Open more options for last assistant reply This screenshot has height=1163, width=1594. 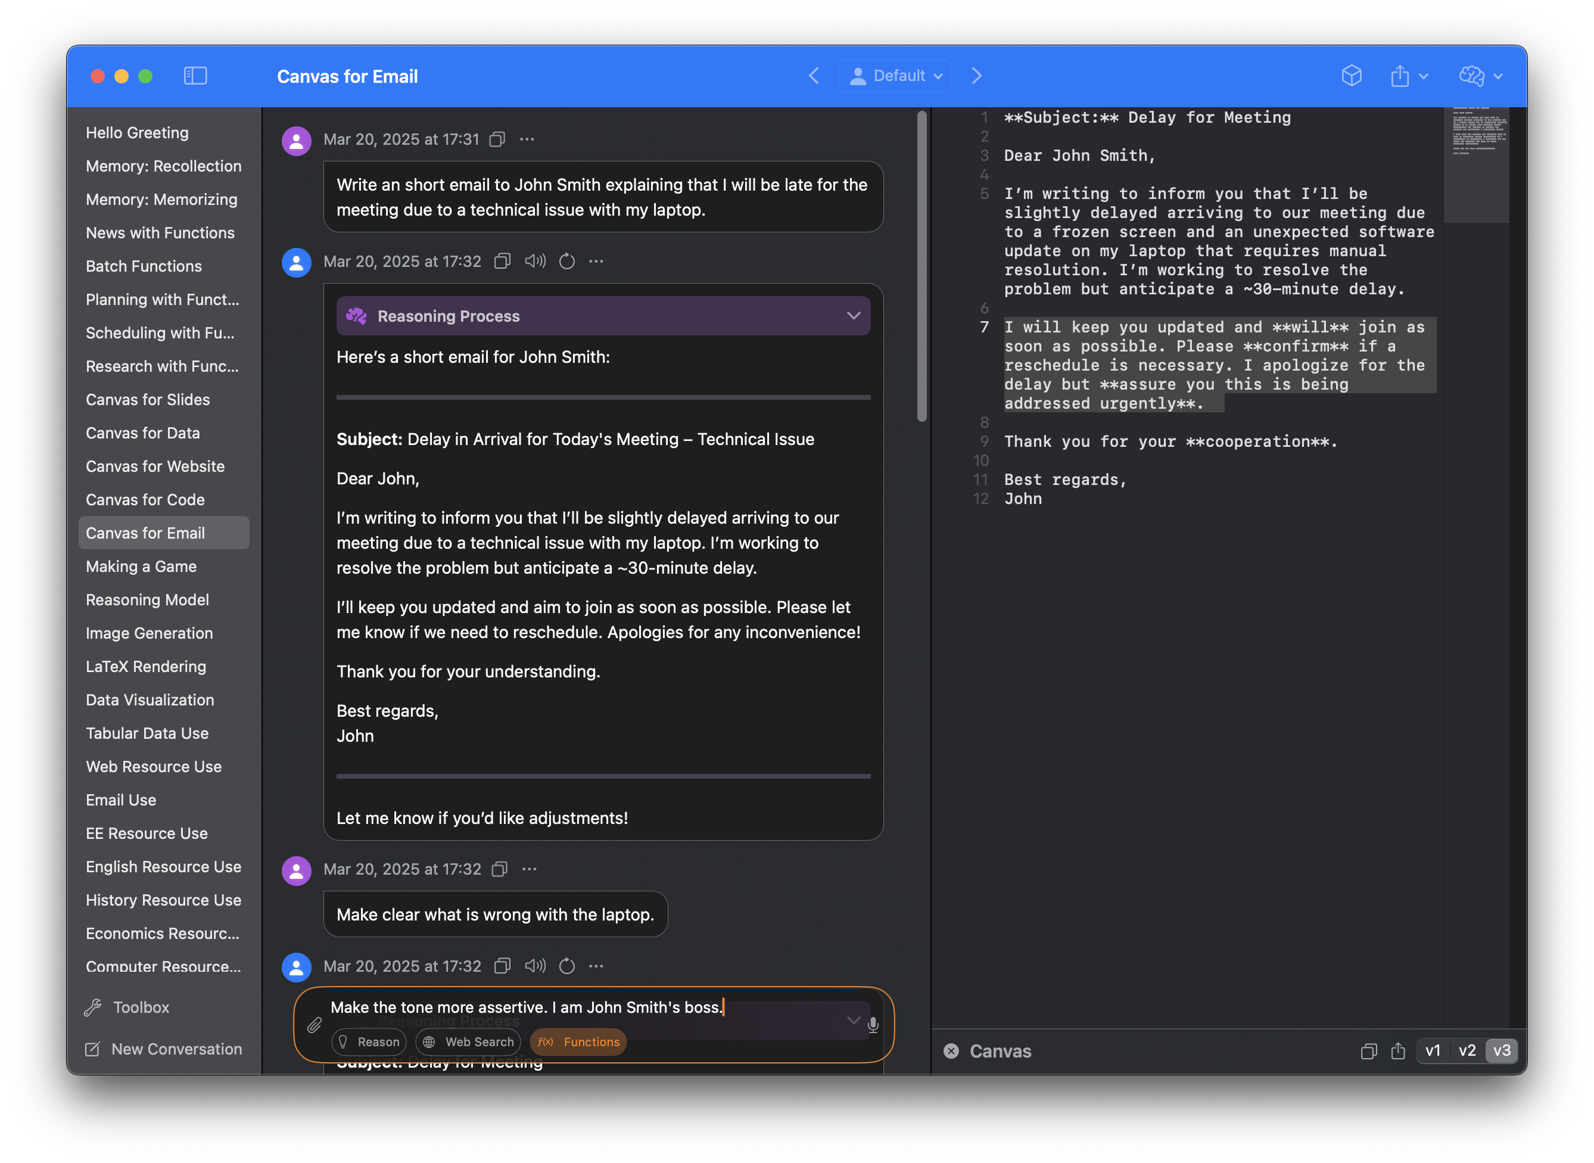pos(596,966)
